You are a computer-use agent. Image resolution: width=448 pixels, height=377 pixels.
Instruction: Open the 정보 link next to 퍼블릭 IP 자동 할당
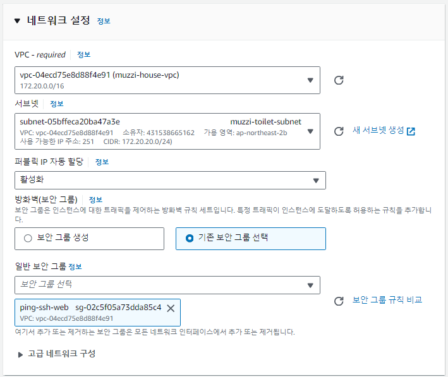[102, 162]
